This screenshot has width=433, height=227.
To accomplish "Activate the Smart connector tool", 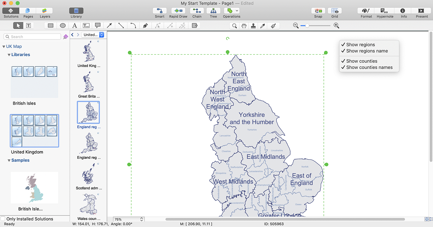I will 160,11.
